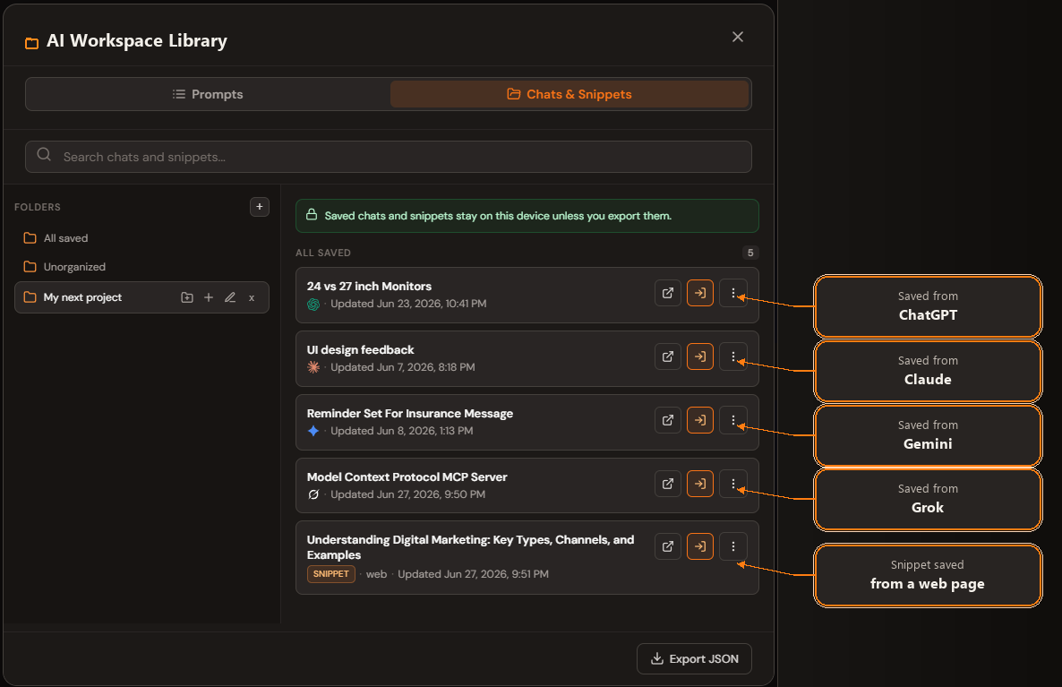Open the "Unorganized" folder
This screenshot has height=687, width=1062.
pos(141,267)
